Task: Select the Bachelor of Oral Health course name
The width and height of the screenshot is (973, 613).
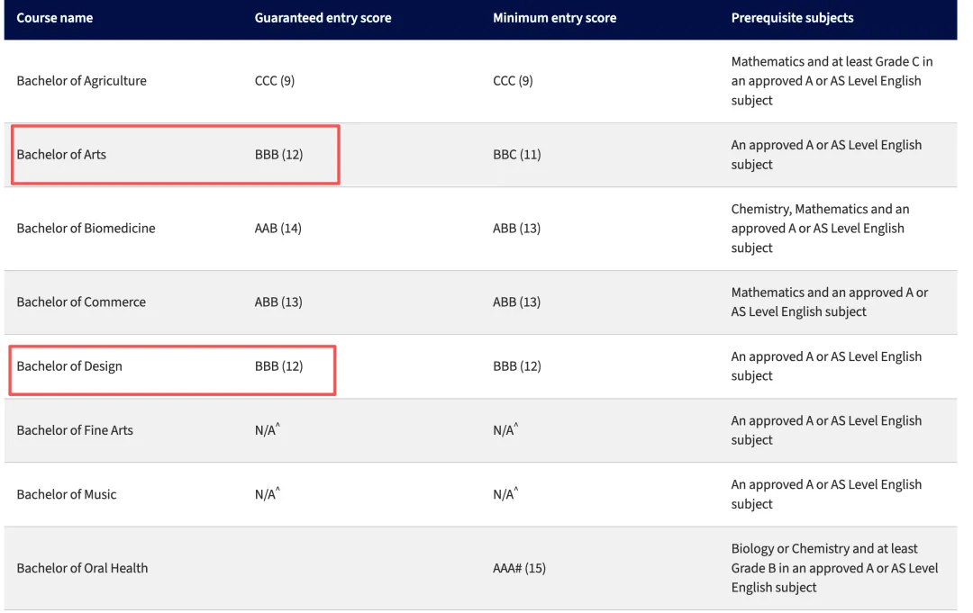Action: (x=82, y=568)
